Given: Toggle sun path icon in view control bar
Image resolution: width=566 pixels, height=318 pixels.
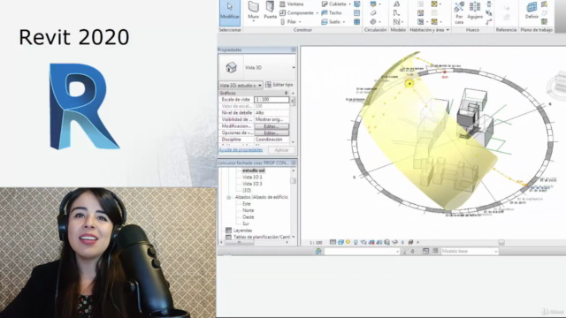Looking at the screenshot, I should [x=348, y=242].
